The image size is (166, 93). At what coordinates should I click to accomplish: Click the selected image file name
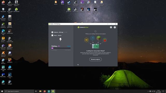pyautogui.click(x=58, y=32)
